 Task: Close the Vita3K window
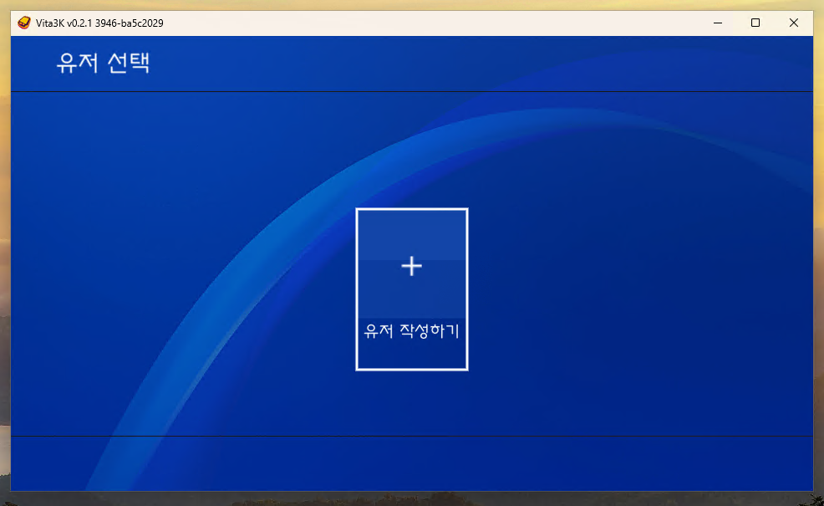793,23
